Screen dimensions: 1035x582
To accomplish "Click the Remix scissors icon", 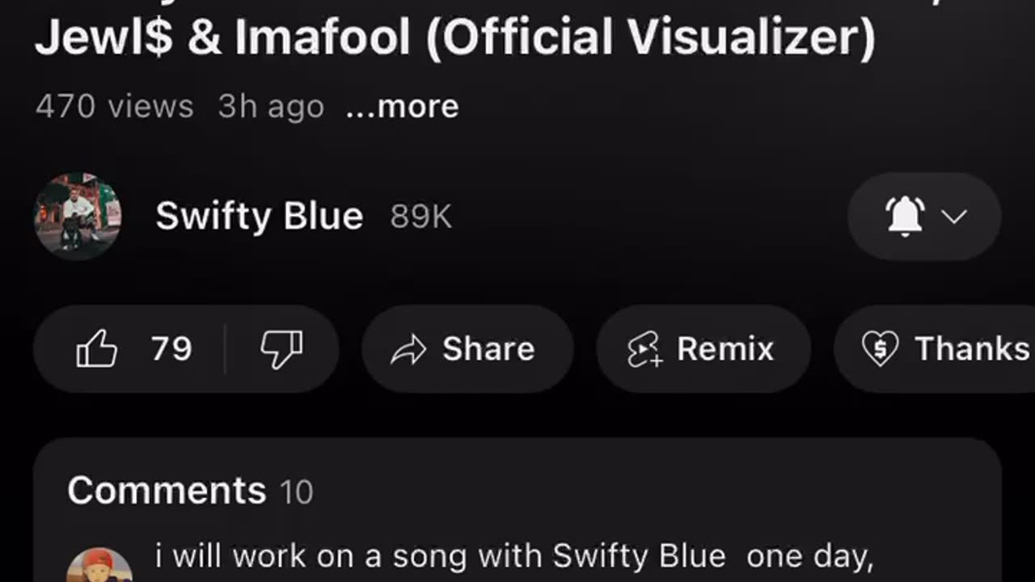I will [645, 350].
